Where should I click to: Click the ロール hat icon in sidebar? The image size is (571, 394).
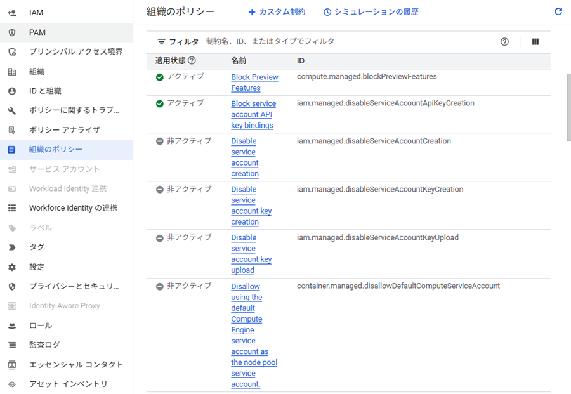(x=11, y=325)
